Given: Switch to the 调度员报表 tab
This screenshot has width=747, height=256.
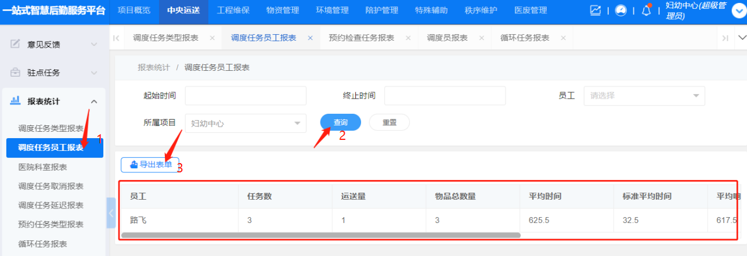Looking at the screenshot, I should (448, 38).
